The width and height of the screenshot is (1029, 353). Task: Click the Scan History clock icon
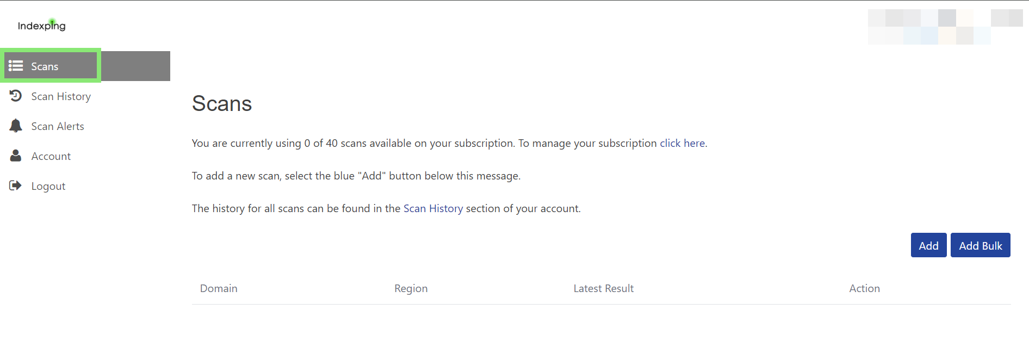pyautogui.click(x=16, y=96)
